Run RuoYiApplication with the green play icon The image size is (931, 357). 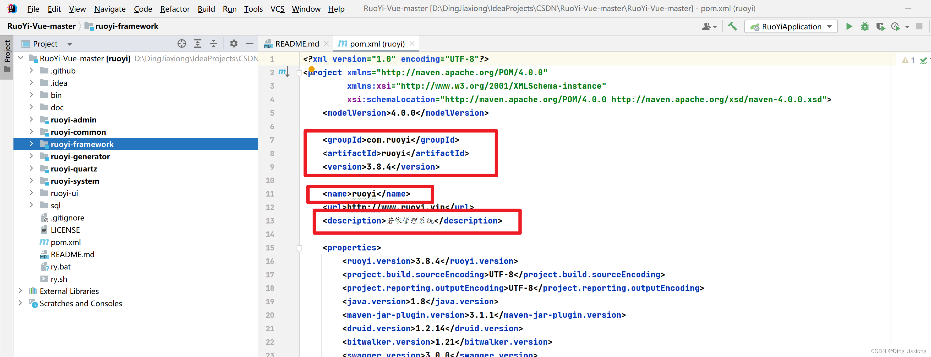pyautogui.click(x=849, y=26)
